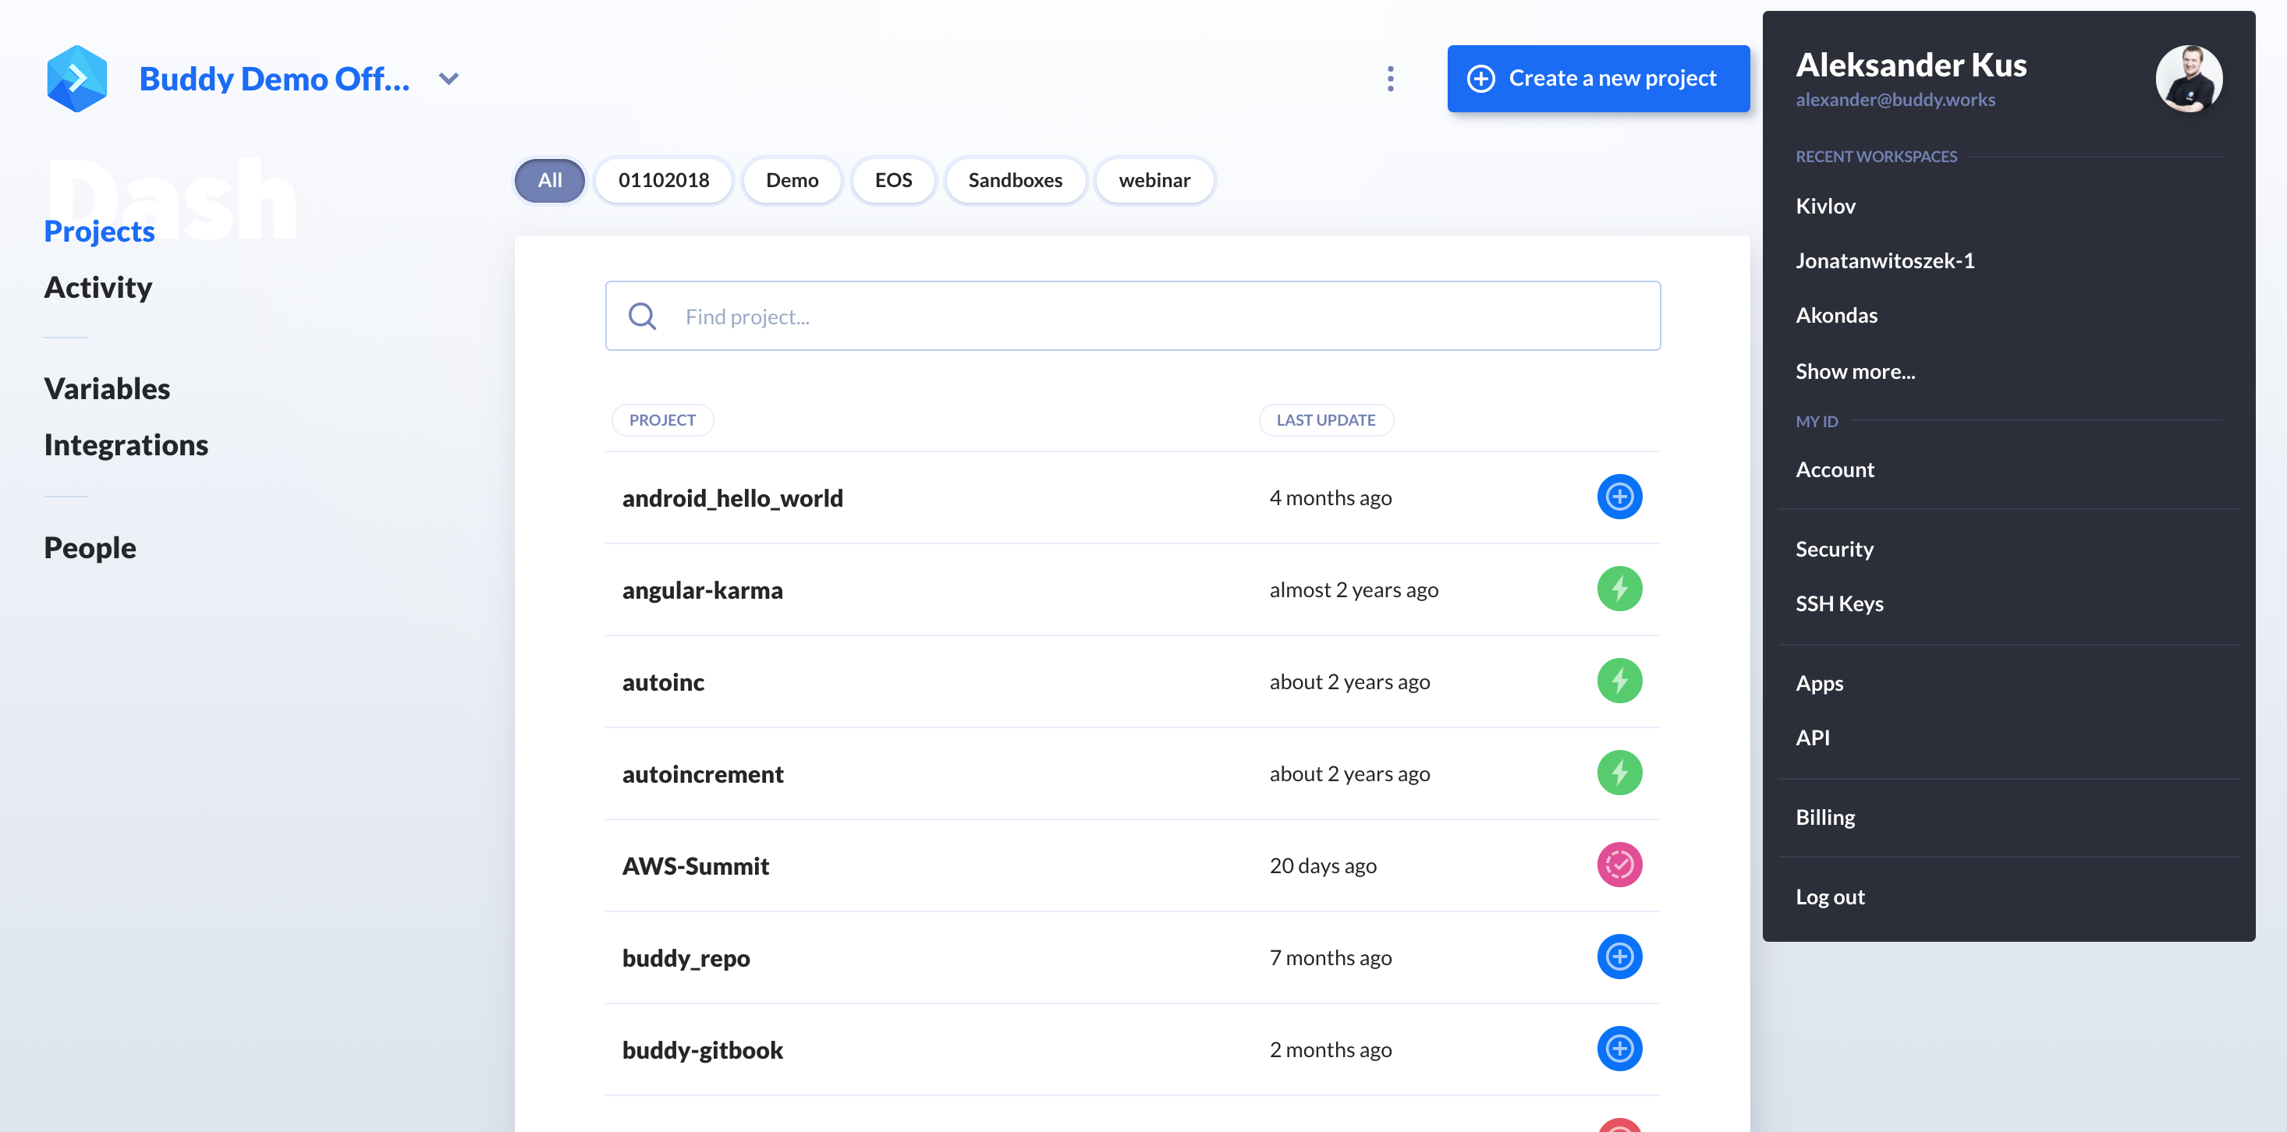Viewport: 2287px width, 1132px height.
Task: Open the three-dot more options menu
Action: (x=1390, y=79)
